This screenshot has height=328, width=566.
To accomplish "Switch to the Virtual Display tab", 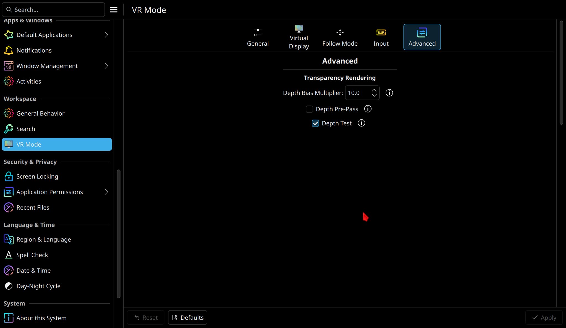I will pyautogui.click(x=299, y=37).
